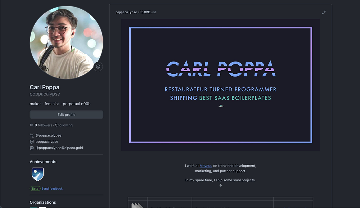Open the set status smiley icon
This screenshot has width=360, height=208.
click(98, 67)
